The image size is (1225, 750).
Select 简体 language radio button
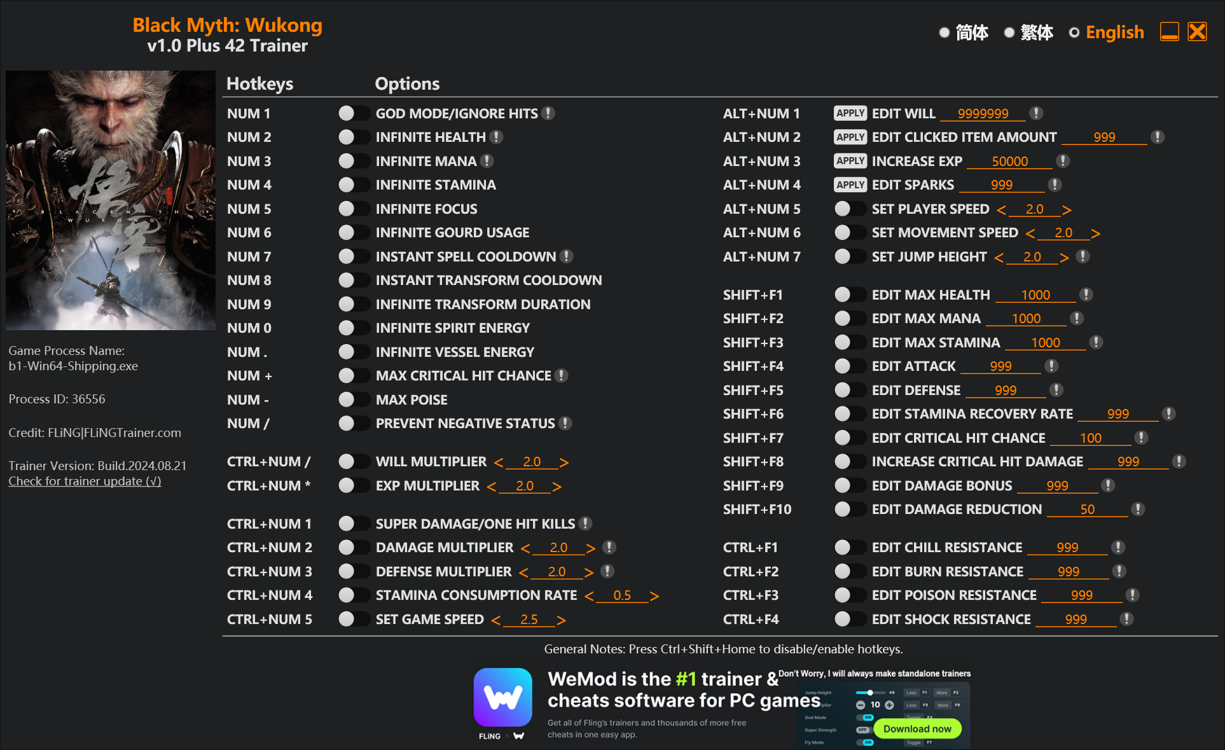coord(944,33)
